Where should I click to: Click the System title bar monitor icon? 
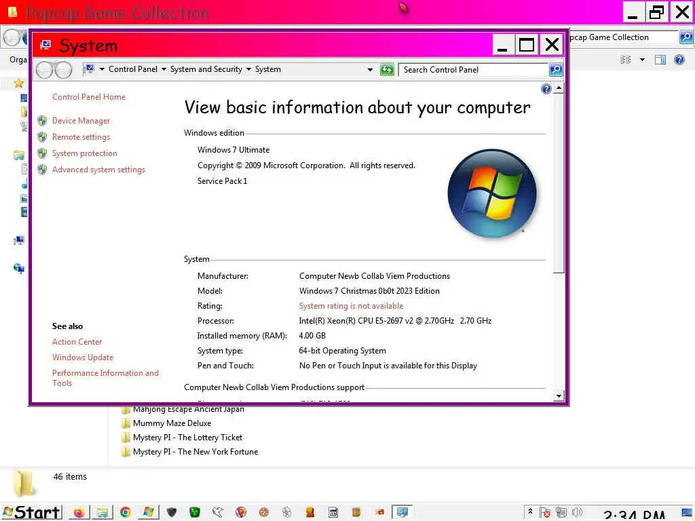(x=45, y=45)
